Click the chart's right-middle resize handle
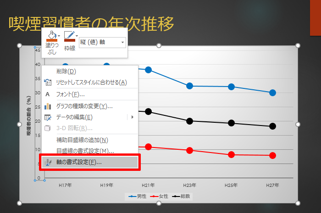Image resolution: width=321 pixels, height=213 pixels. (298, 124)
